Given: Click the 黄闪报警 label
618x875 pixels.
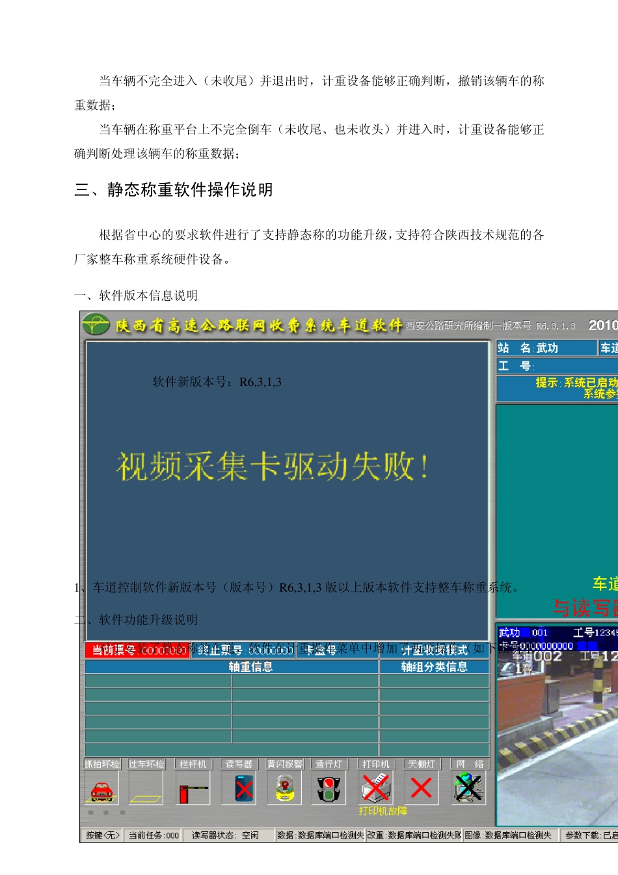Looking at the screenshot, I should point(285,764).
